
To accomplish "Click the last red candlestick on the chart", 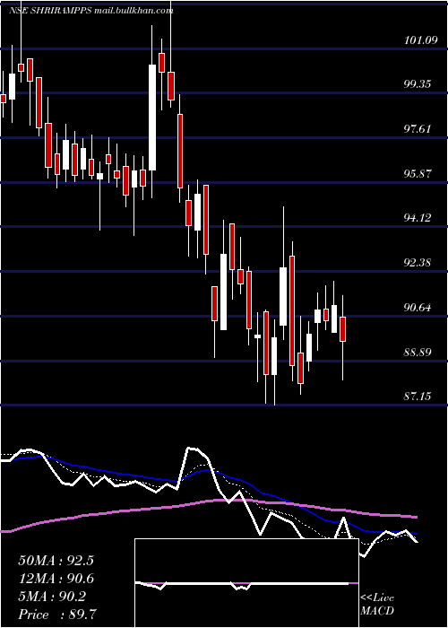I will (342, 329).
